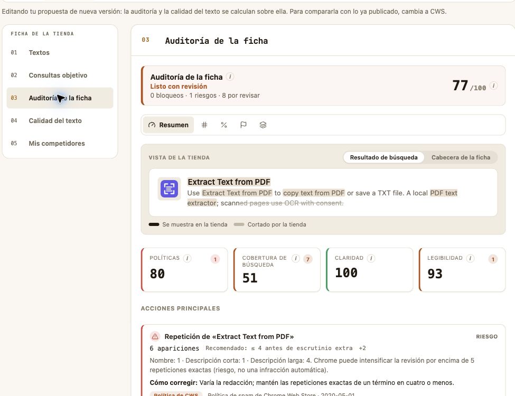Go to 02 Consultas objetivo
515x396 pixels.
[x=60, y=75]
